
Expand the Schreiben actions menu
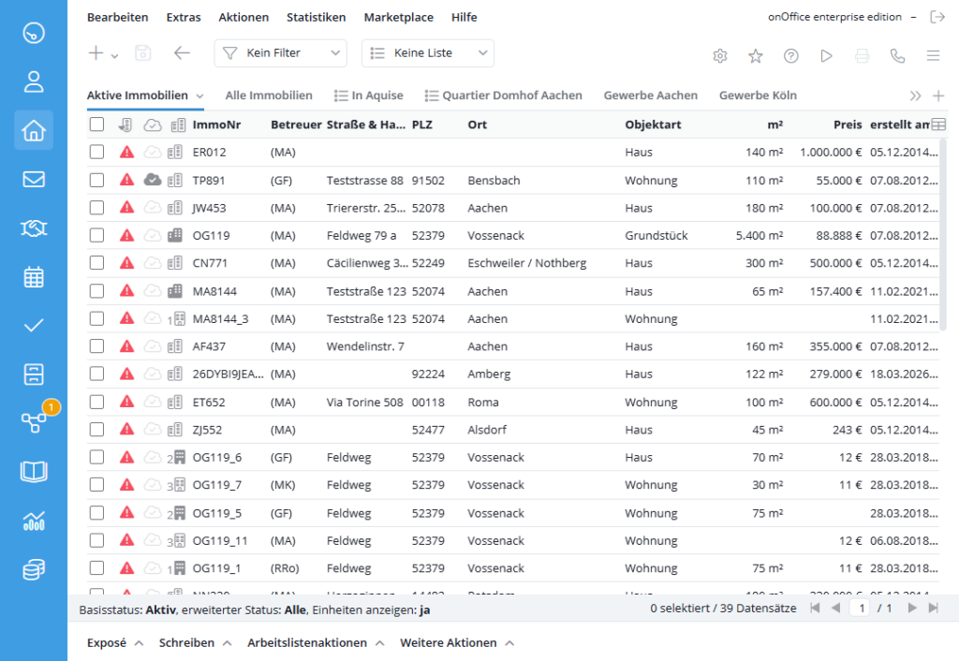[x=195, y=642]
